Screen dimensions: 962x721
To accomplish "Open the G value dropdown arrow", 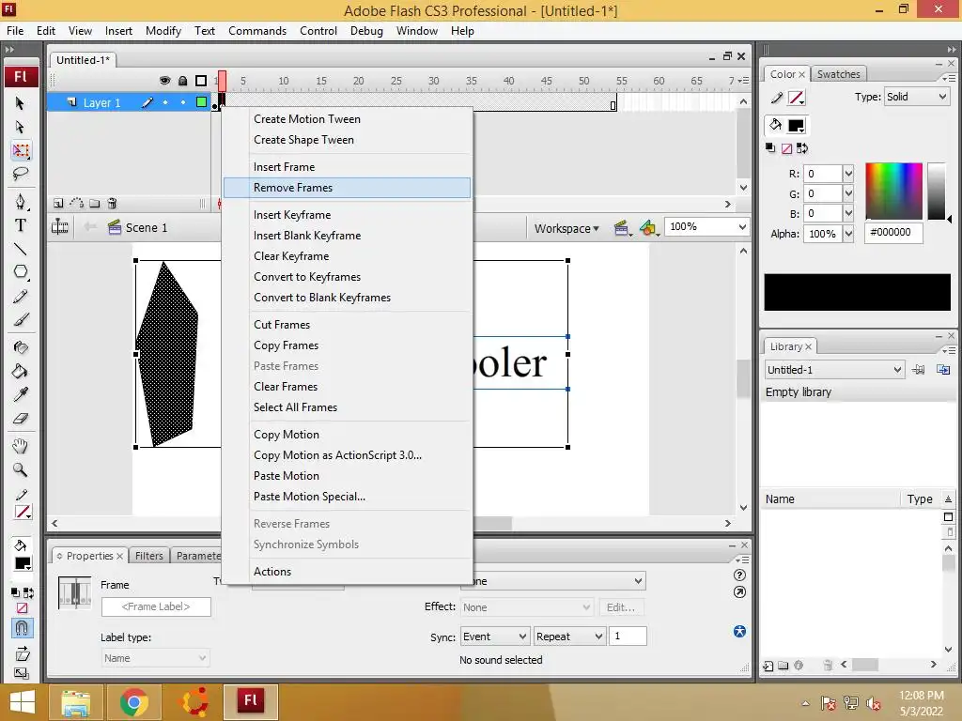I will (x=848, y=193).
